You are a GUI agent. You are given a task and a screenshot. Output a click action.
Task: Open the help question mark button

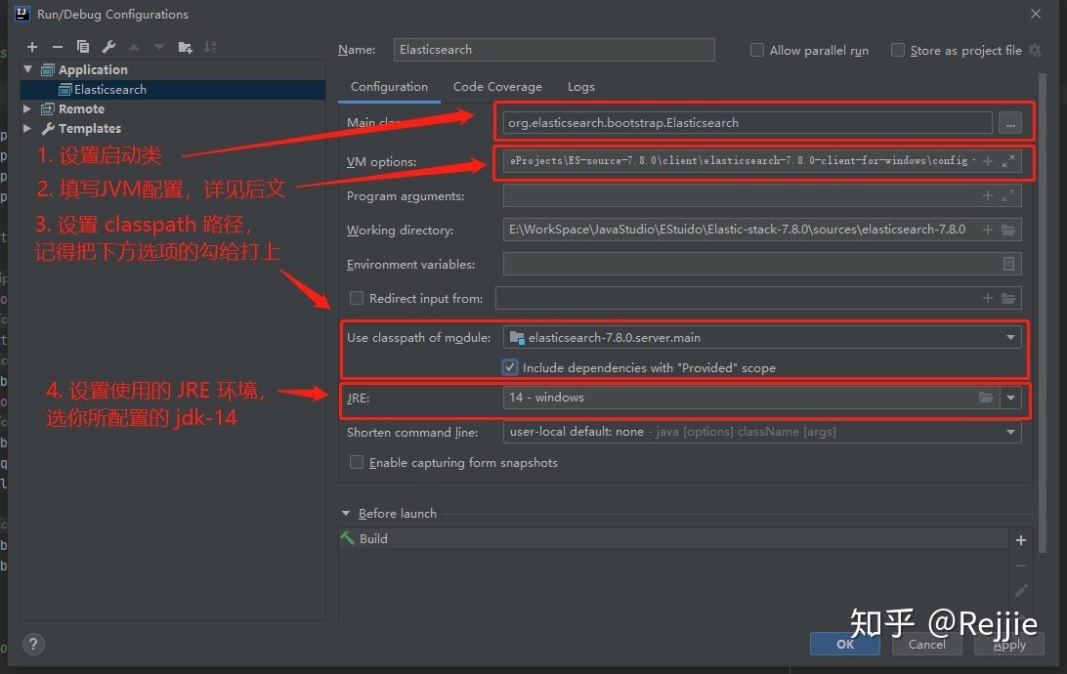pos(32,644)
